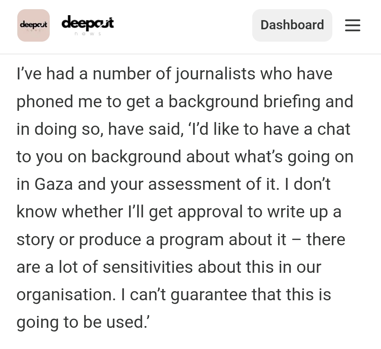Screen dimensions: 381x349
Task: Click the word 'sensitivities' in the text
Action: coord(147,267)
